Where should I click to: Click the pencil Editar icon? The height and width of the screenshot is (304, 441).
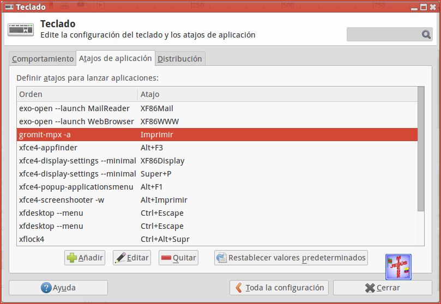pyautogui.click(x=120, y=258)
